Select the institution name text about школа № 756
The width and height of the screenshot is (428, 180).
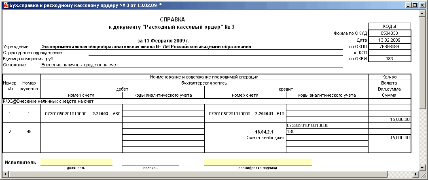point(146,47)
